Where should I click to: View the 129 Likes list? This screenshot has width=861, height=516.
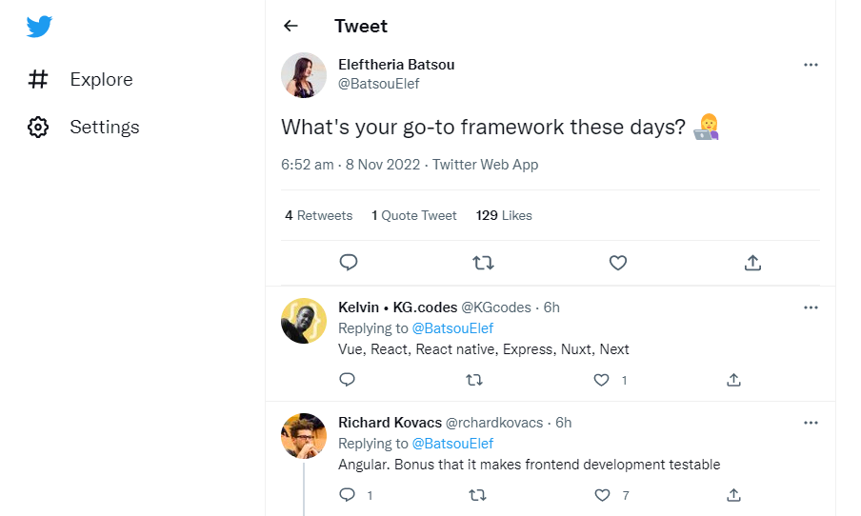tap(504, 216)
